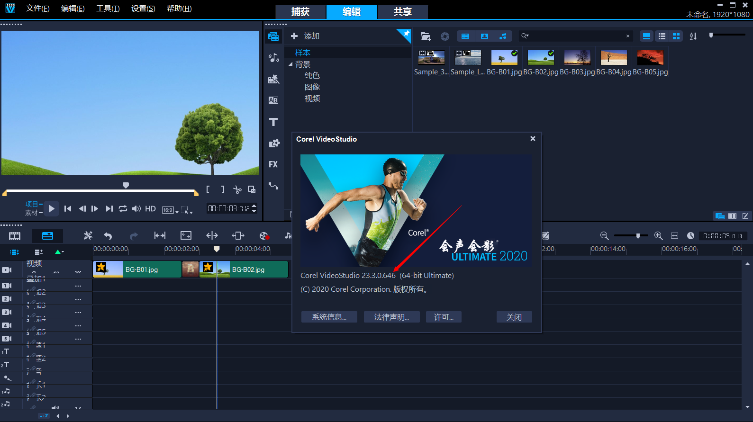Click the redo arrow in timeline toolbar
The width and height of the screenshot is (753, 422).
pos(134,236)
